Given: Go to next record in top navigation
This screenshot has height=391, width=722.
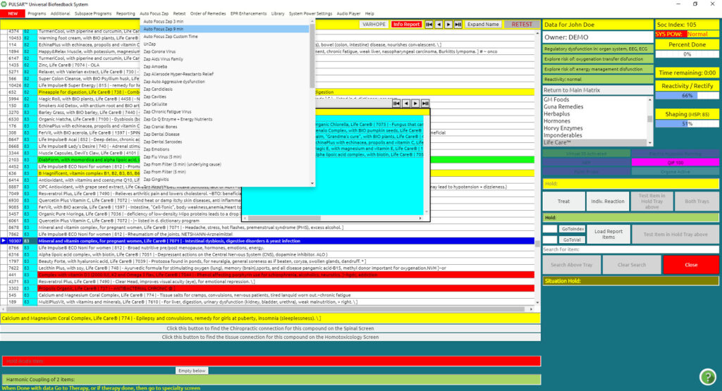Looking at the screenshot, I should coord(449,24).
